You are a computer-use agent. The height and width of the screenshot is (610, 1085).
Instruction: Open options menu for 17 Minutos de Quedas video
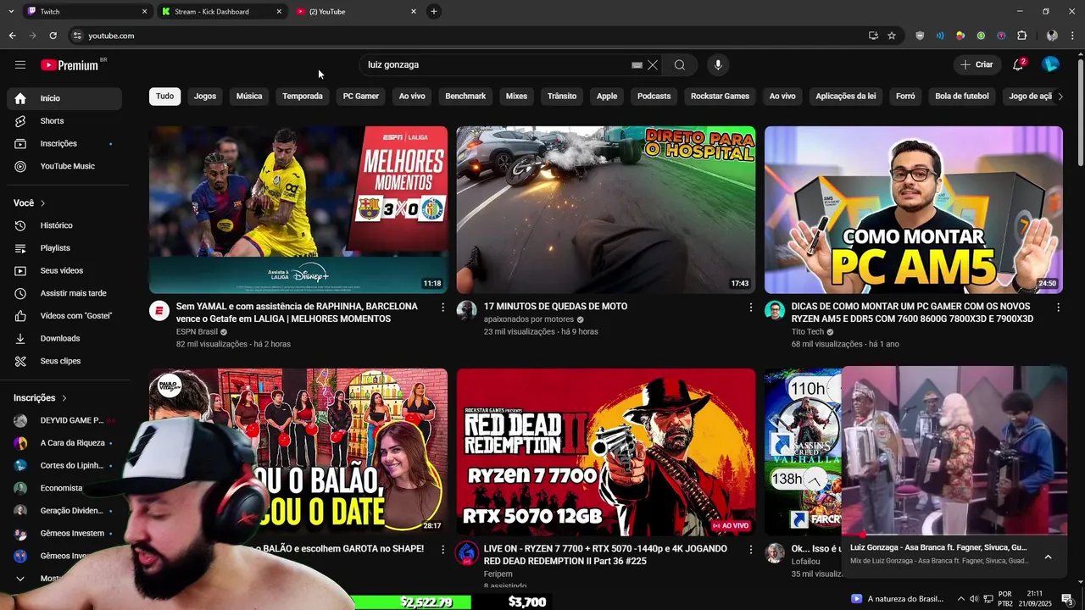750,308
